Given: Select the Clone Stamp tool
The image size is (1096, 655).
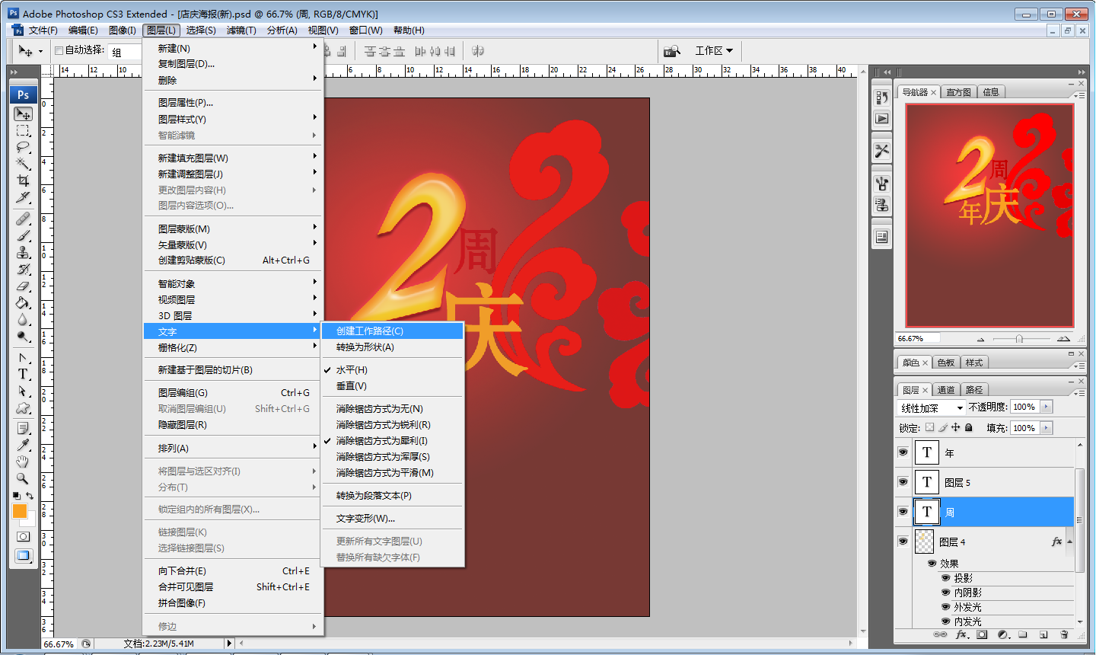Looking at the screenshot, I should [23, 253].
